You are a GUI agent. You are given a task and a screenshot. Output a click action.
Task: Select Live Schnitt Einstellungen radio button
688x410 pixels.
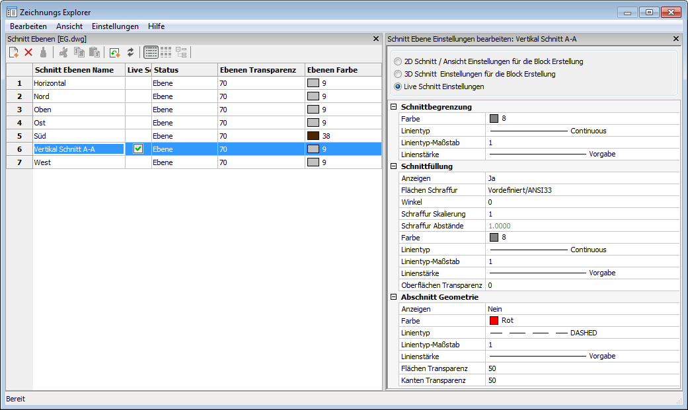[x=397, y=87]
